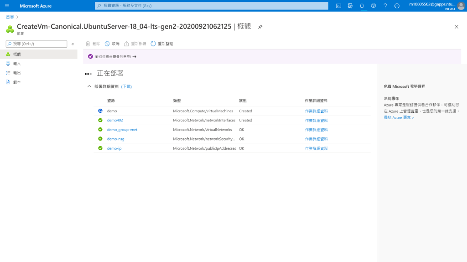Open operation details for demo402 row
Viewport: 467px width, 262px height.
click(x=317, y=120)
